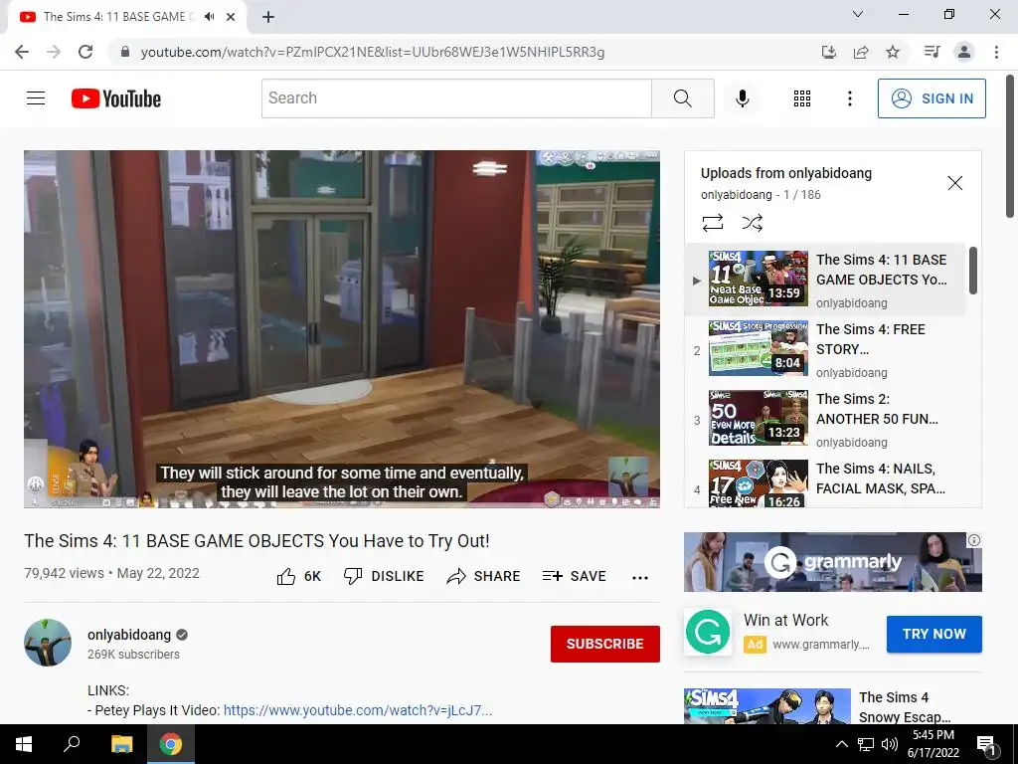Select The Sims 4 browser tab

pyautogui.click(x=126, y=17)
